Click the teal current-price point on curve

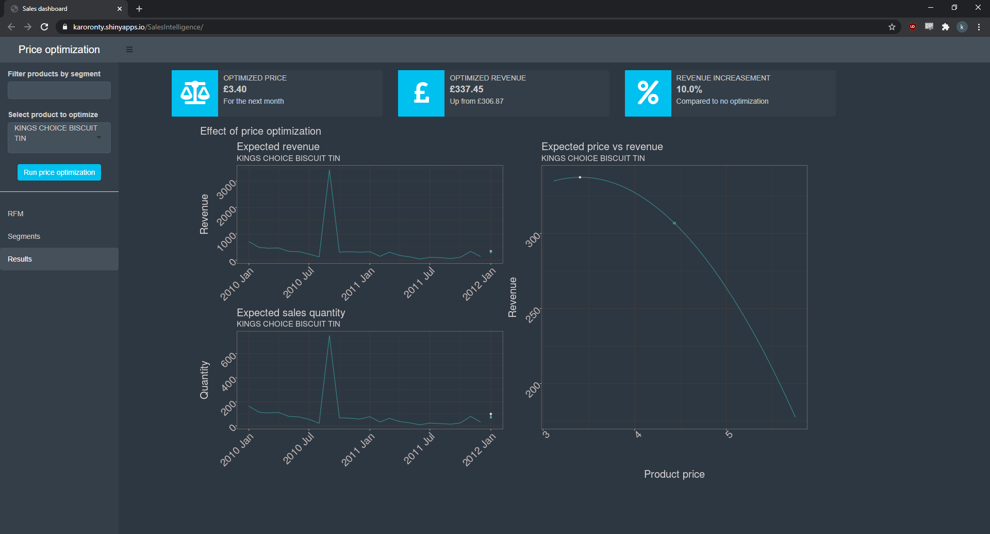tap(674, 223)
